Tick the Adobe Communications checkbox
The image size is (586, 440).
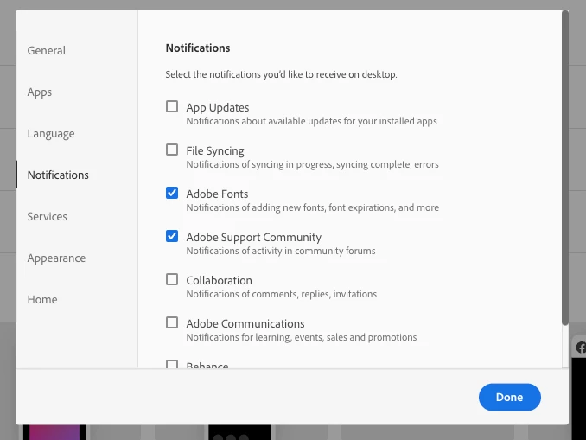coord(172,322)
